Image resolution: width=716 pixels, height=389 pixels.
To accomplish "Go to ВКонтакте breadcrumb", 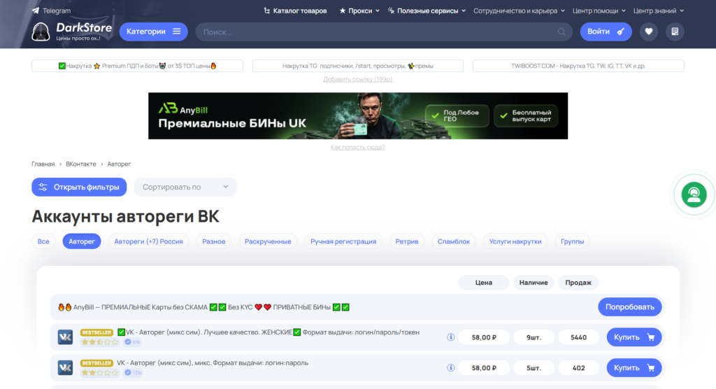I will (x=81, y=164).
